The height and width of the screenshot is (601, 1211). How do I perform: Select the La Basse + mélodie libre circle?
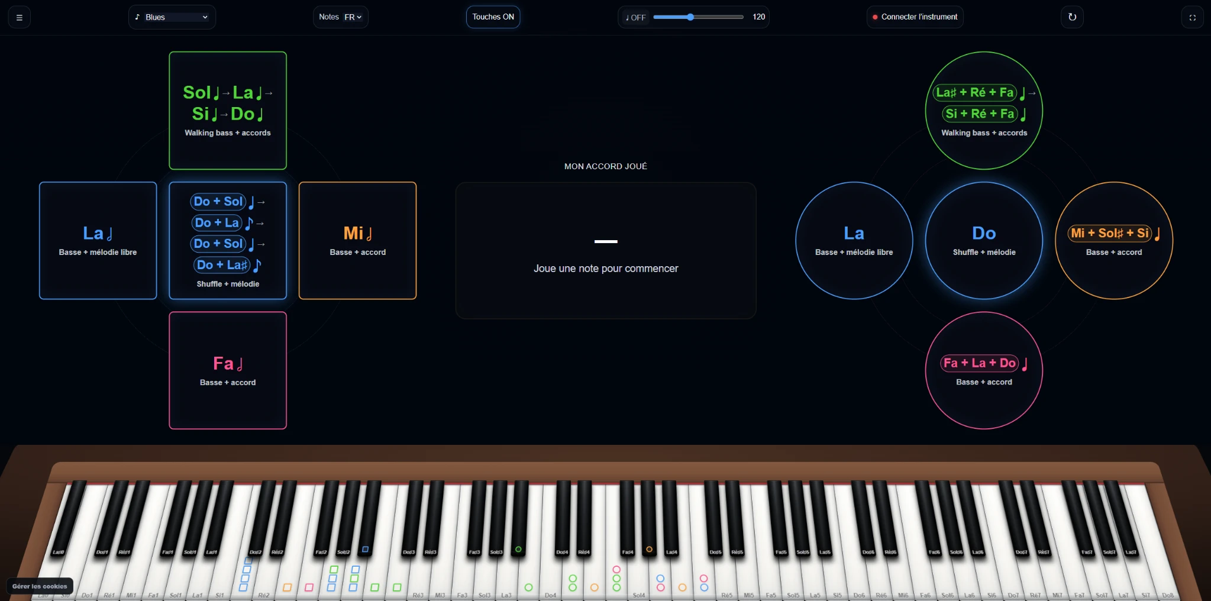[x=854, y=240]
